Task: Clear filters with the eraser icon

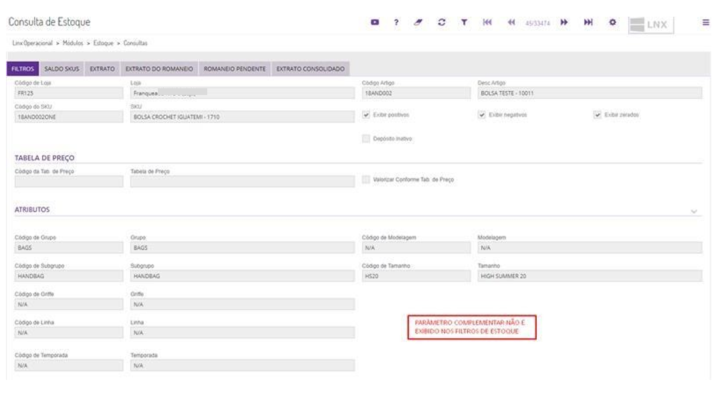Action: click(418, 22)
